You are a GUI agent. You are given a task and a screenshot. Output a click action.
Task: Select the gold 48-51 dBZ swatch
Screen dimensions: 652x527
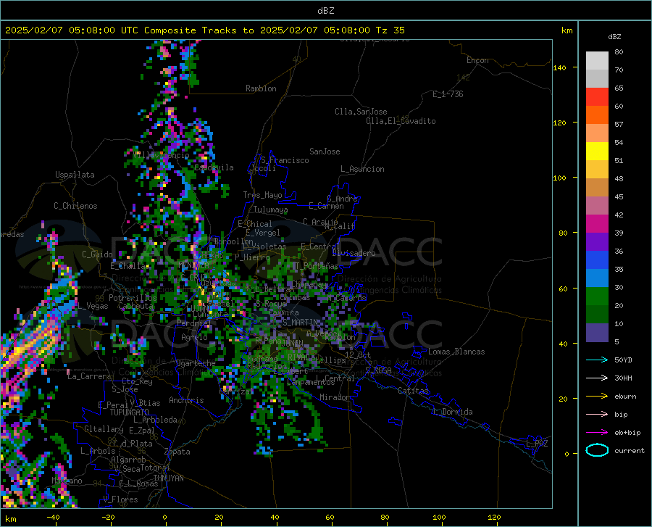pos(597,170)
